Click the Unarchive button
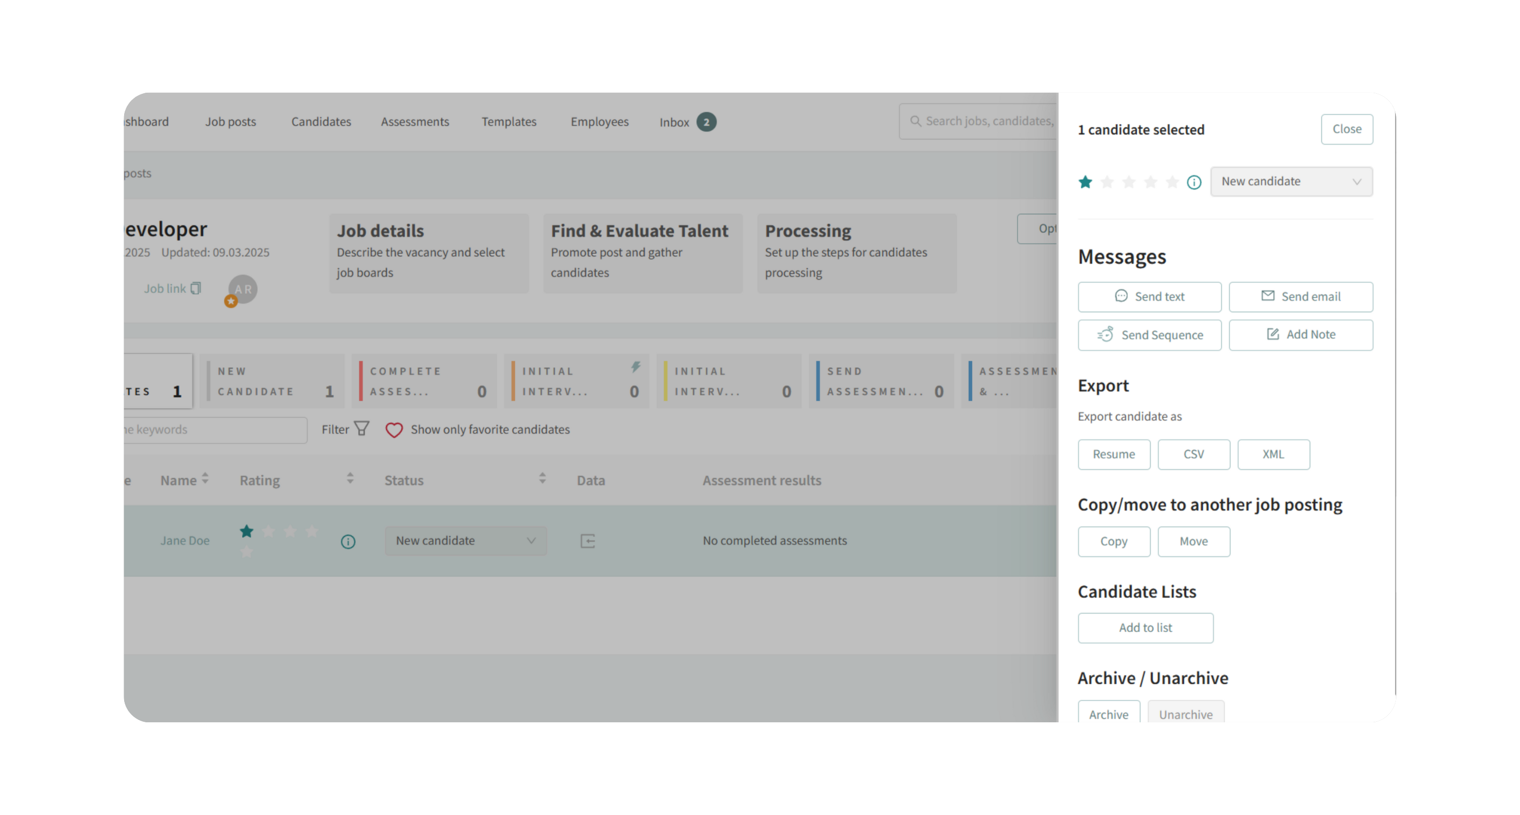Viewport: 1520px width, 815px height. click(1186, 712)
